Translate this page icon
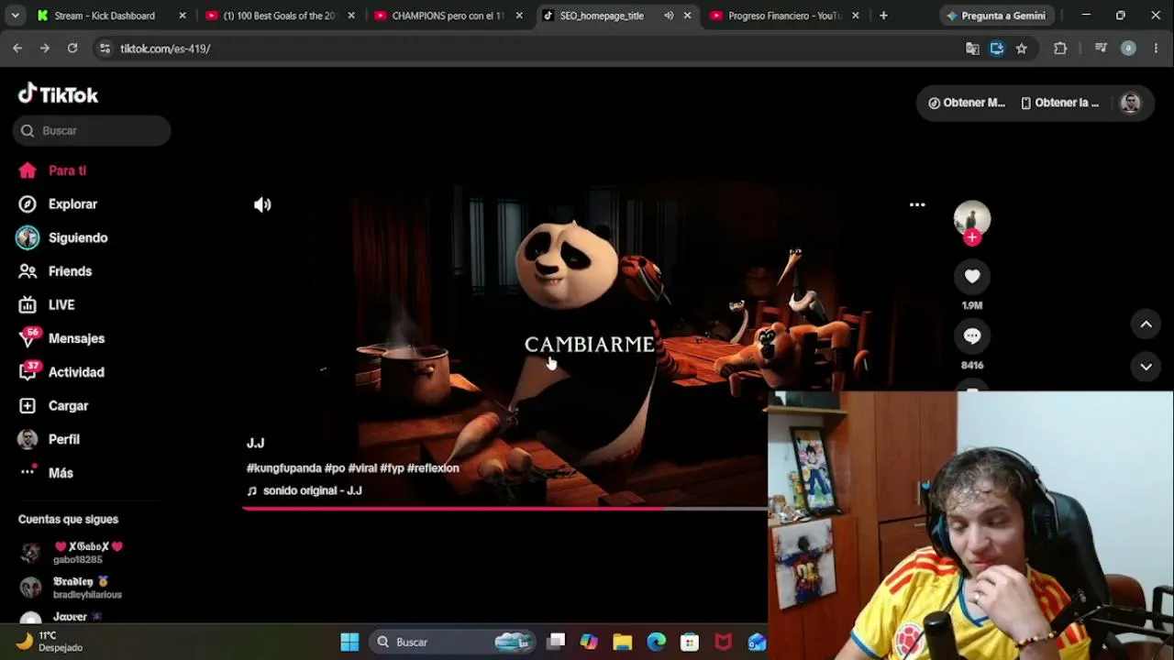Image resolution: width=1174 pixels, height=660 pixels. pos(972,49)
